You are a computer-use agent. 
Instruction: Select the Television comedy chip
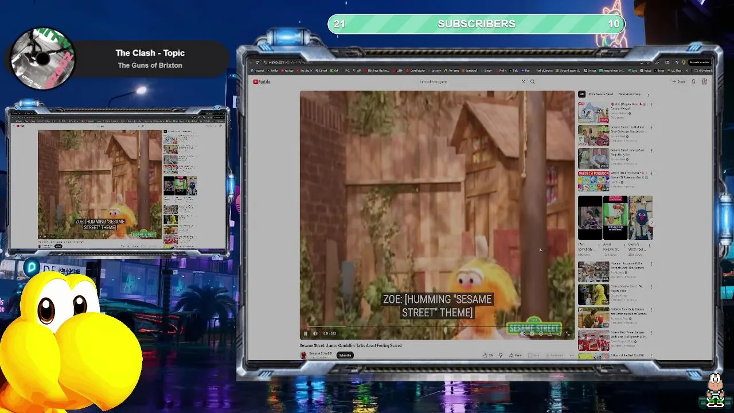(629, 94)
